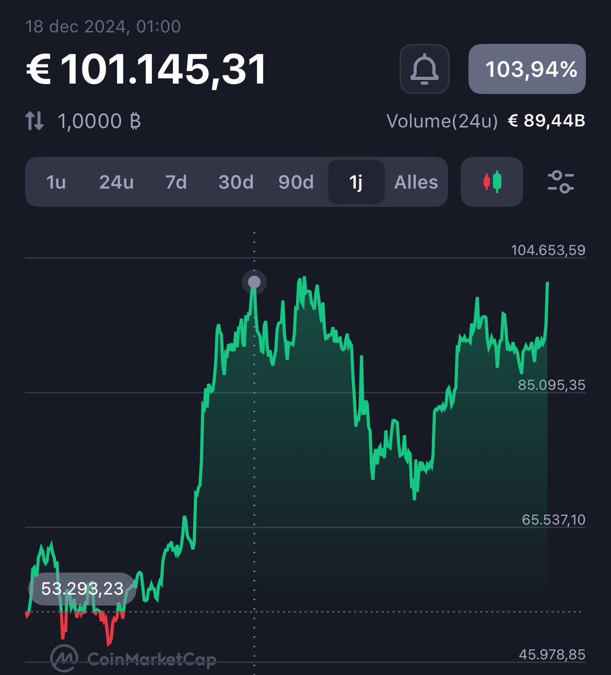Screen dimensions: 611x675
Task: Select the 1j yearly range
Action: pos(356,182)
